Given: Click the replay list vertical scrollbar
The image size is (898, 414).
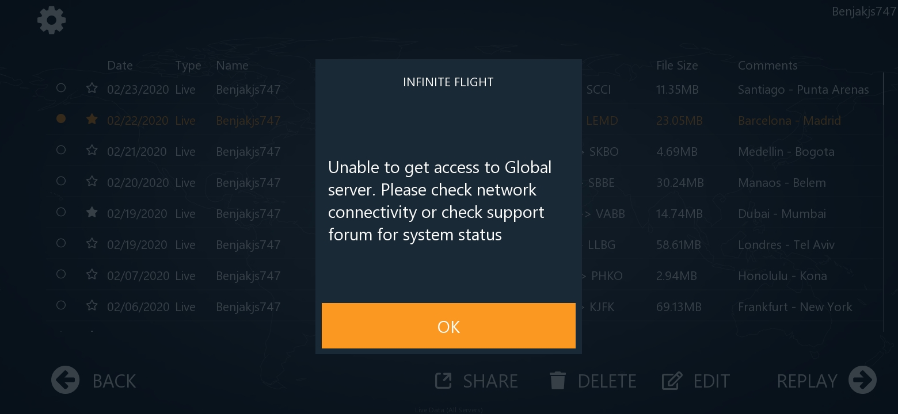Looking at the screenshot, I should pyautogui.click(x=883, y=201).
